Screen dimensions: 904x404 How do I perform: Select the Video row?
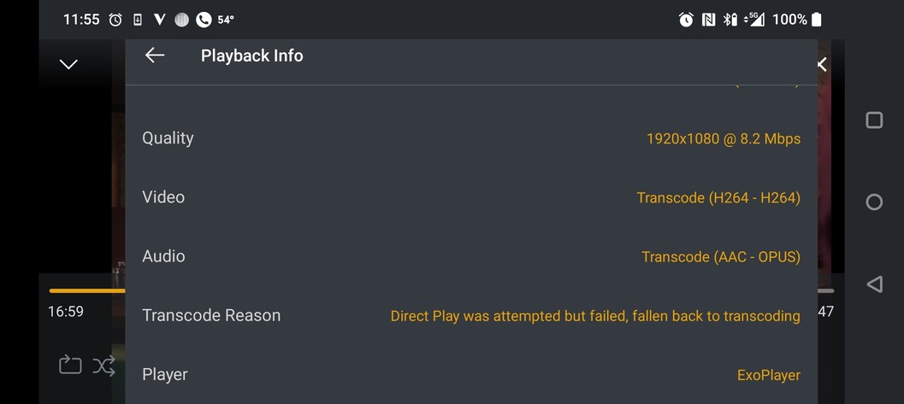click(470, 197)
